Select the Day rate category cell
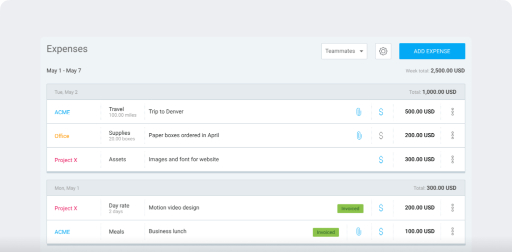The width and height of the screenshot is (512, 252). (123, 208)
